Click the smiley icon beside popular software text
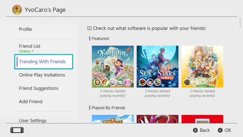 click(x=89, y=28)
